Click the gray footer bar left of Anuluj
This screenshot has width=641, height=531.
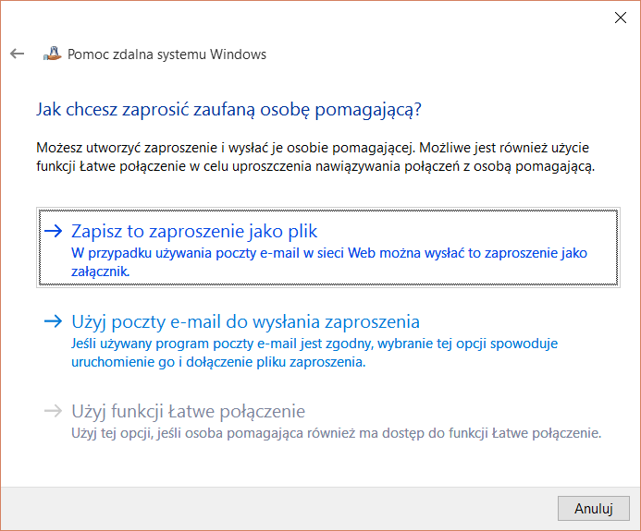click(x=277, y=508)
